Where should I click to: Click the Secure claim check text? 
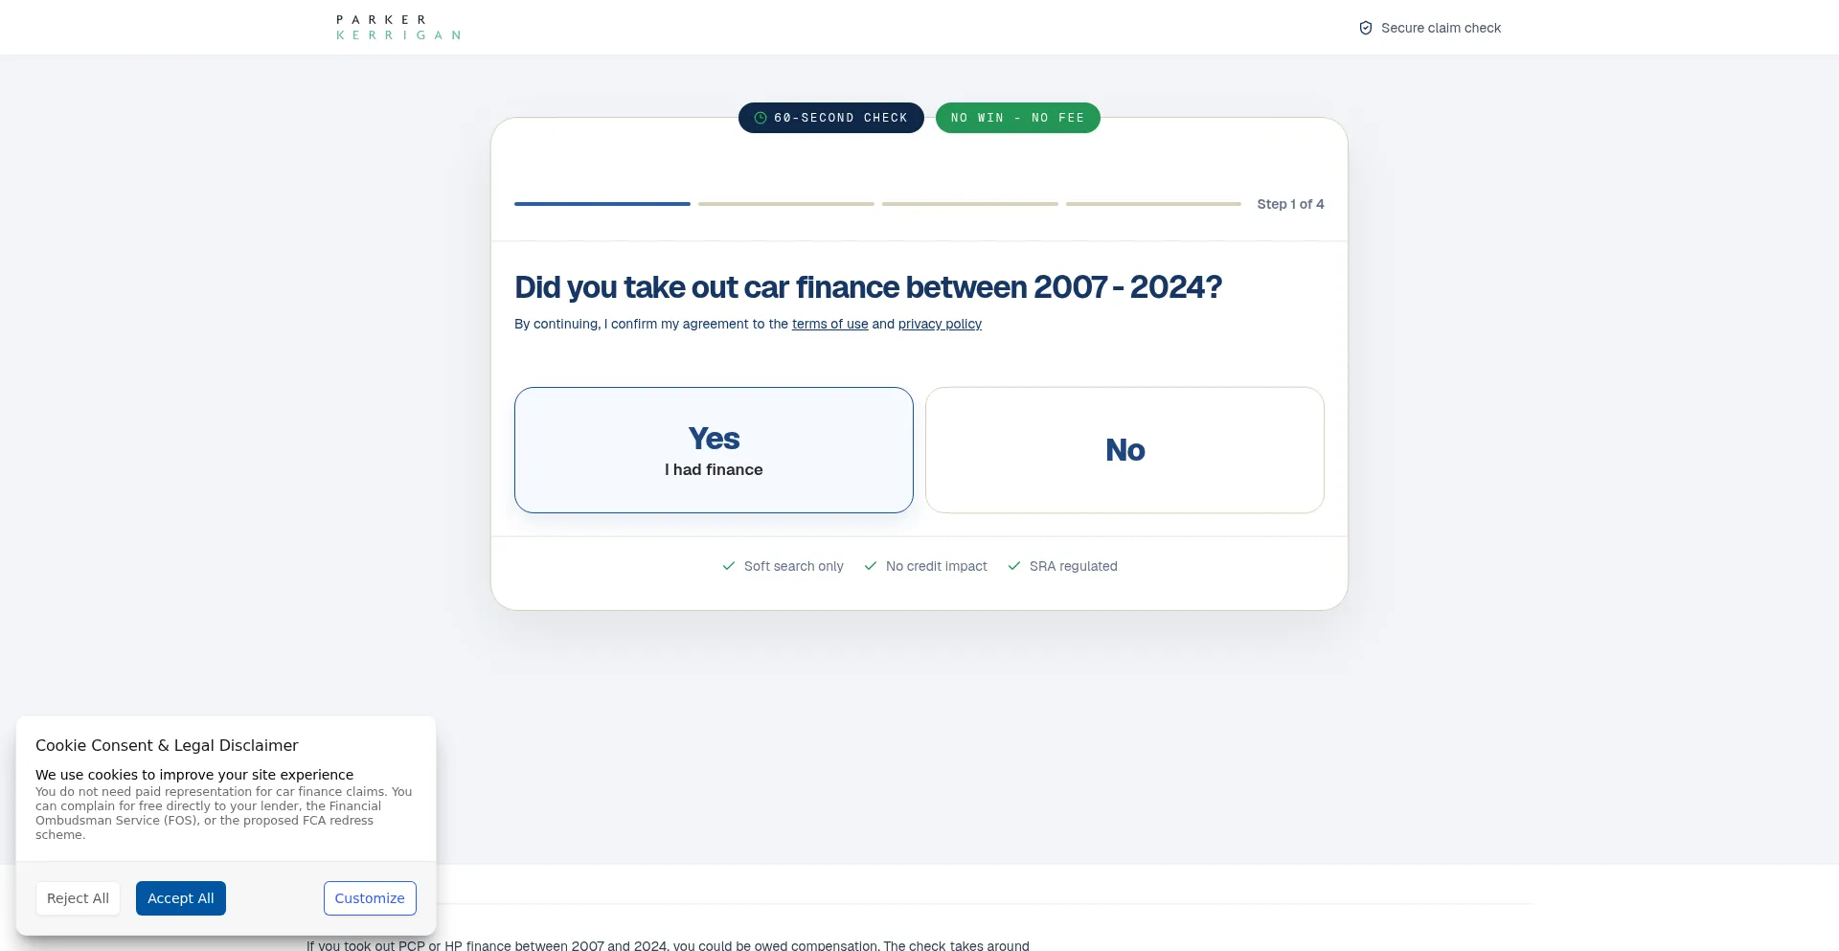[x=1441, y=28]
